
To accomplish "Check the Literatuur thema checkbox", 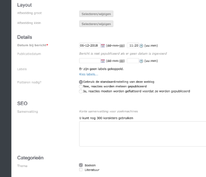I will point(81,170).
